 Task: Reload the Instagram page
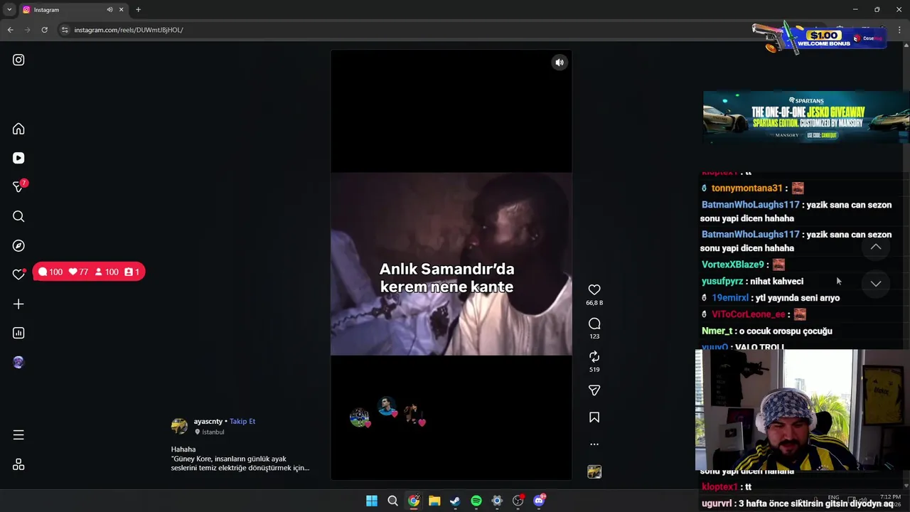(44, 30)
